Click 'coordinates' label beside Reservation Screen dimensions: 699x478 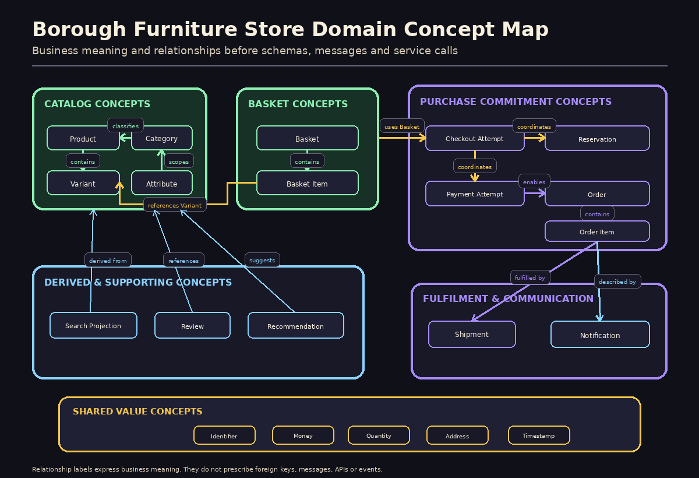(x=534, y=126)
